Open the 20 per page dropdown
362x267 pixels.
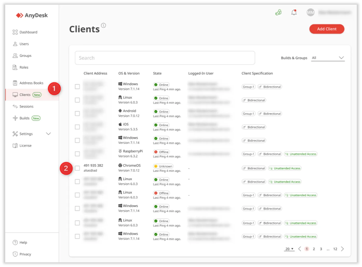tap(289, 249)
